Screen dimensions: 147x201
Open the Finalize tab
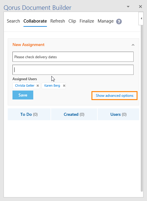click(87, 21)
